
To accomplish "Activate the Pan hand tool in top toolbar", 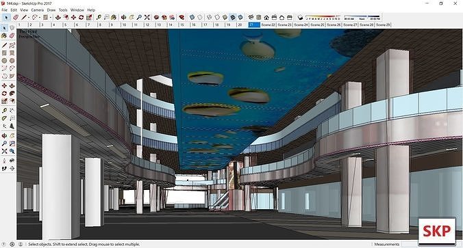I will [132, 17].
